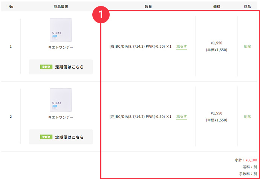
Task: Delete the first cart item via 削除
Action: pos(247,47)
